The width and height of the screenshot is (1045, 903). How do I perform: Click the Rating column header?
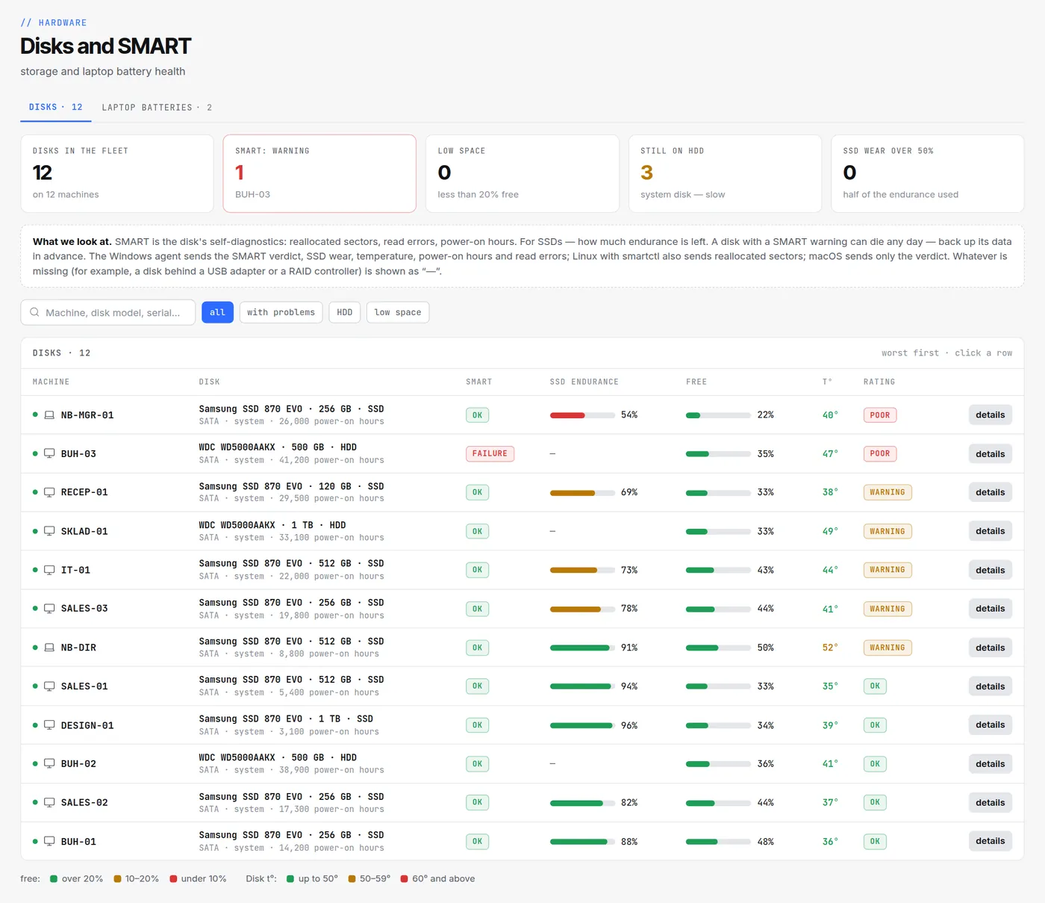pos(879,382)
